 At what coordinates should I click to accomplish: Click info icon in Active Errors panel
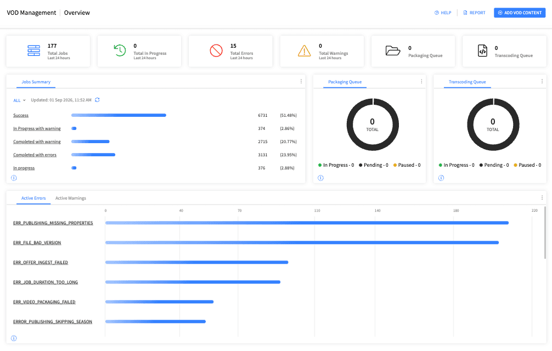(14, 338)
